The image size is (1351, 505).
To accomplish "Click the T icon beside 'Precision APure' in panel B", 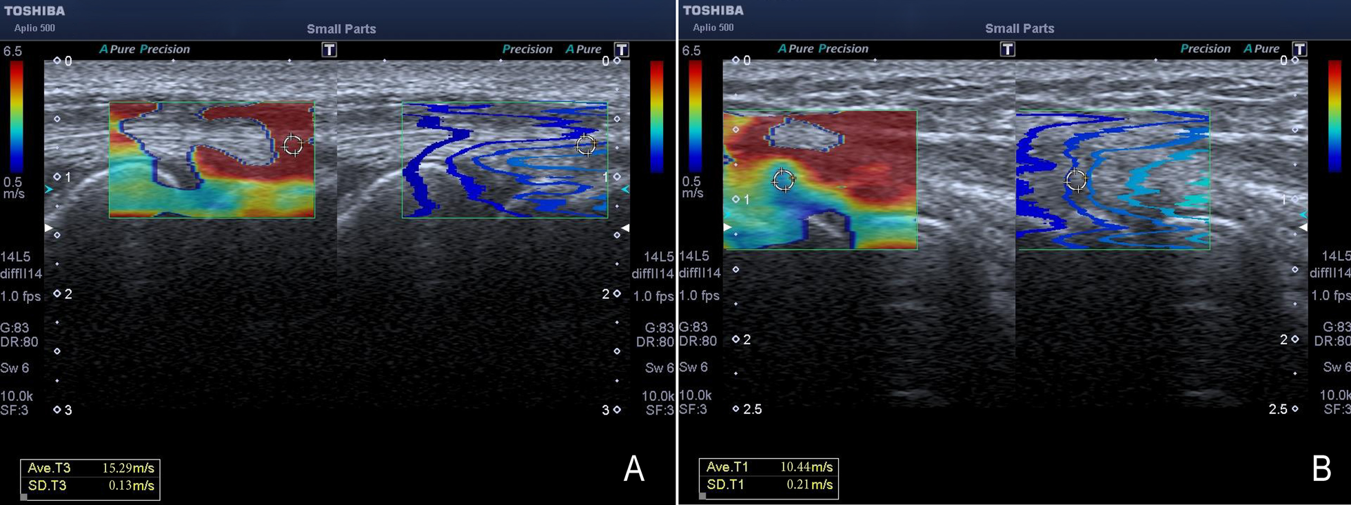I will tap(1299, 49).
